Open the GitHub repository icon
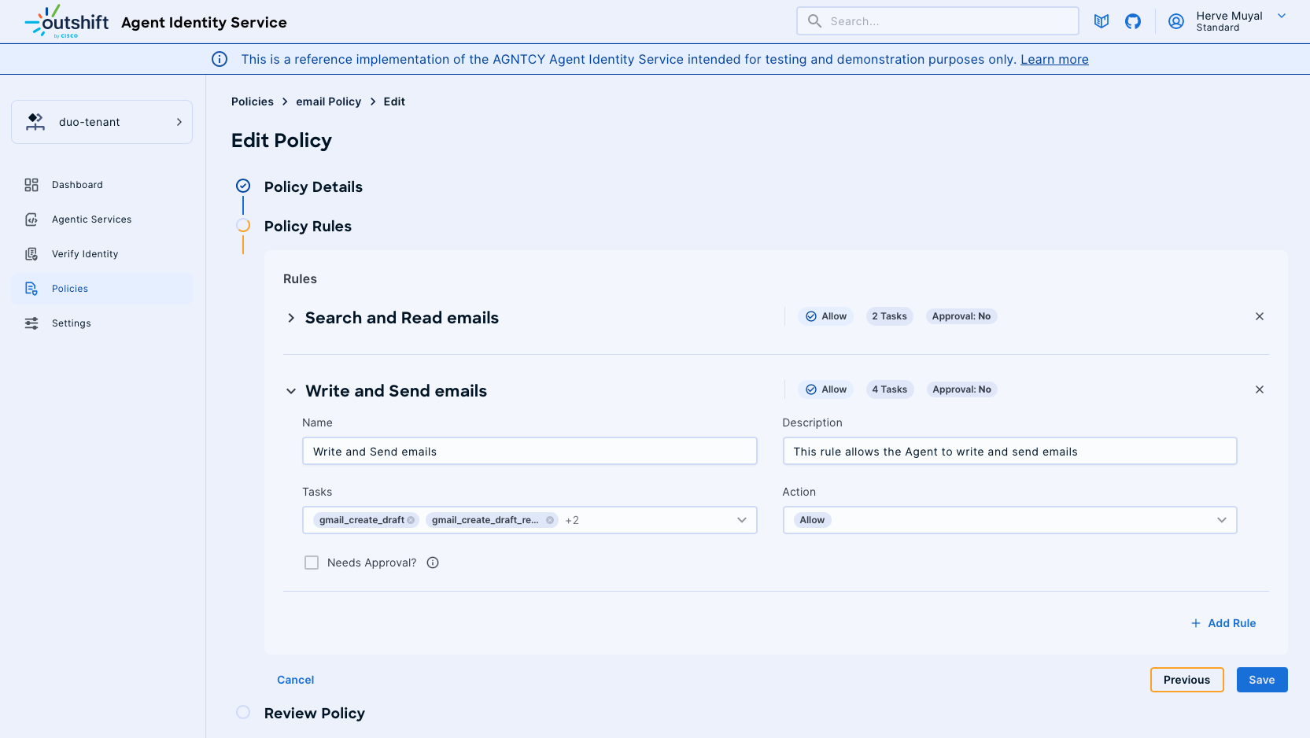 pyautogui.click(x=1133, y=21)
